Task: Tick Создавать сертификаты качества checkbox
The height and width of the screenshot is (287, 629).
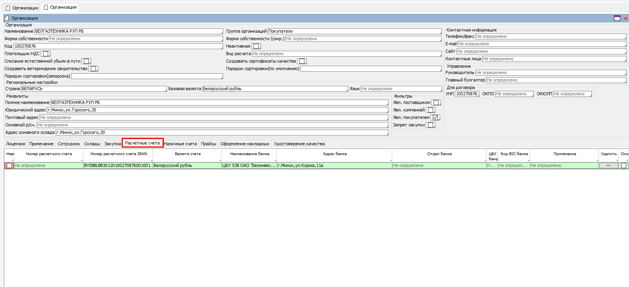Action: coord(302,61)
